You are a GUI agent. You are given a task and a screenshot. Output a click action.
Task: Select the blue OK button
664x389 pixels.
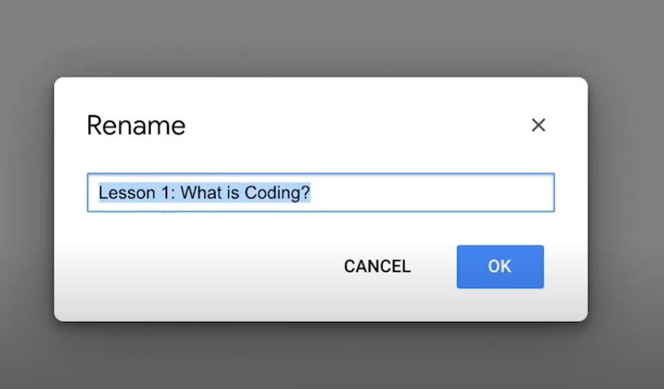[x=500, y=267]
